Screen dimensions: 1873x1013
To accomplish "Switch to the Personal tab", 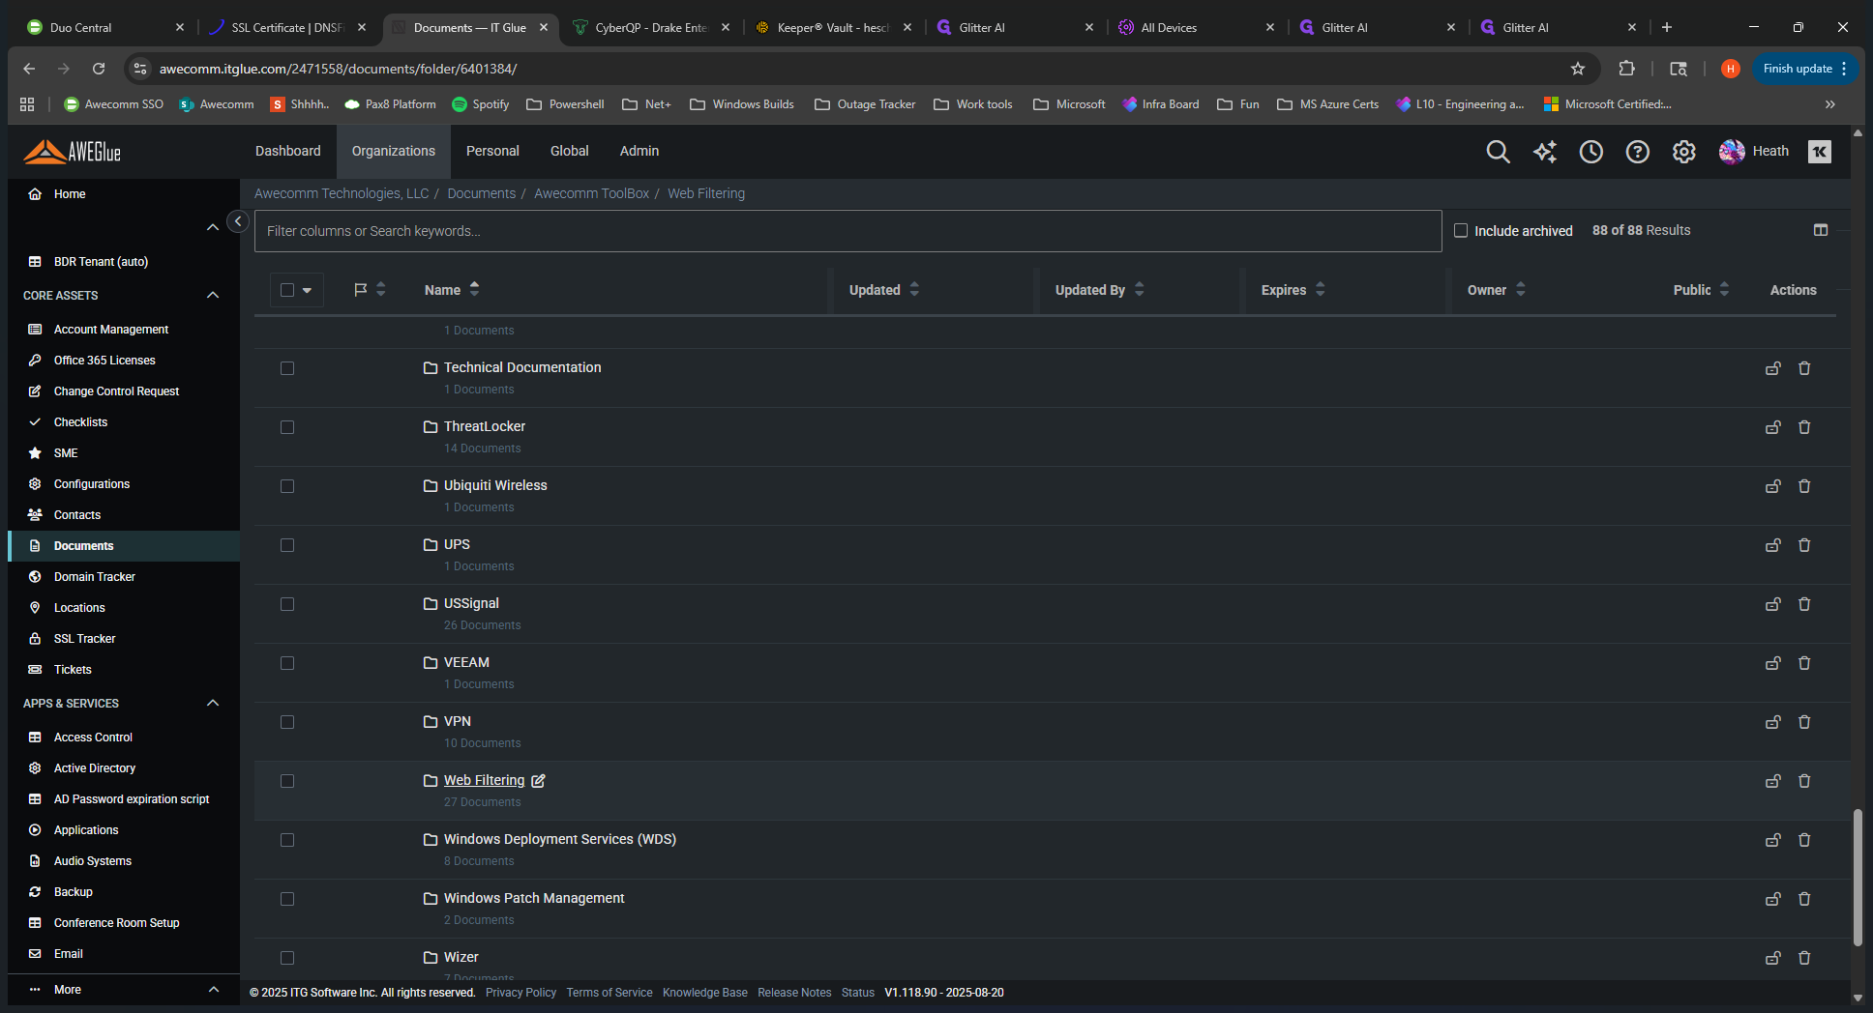I will [x=492, y=151].
